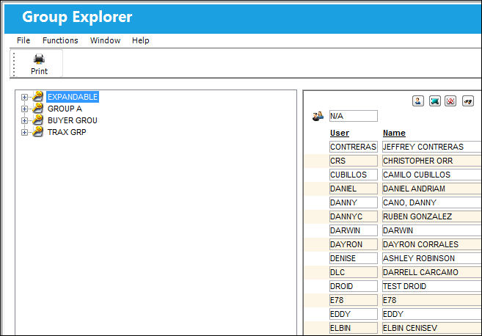Click the CAMILO CUBILLOS name cell
482x336 pixels.
click(432, 175)
